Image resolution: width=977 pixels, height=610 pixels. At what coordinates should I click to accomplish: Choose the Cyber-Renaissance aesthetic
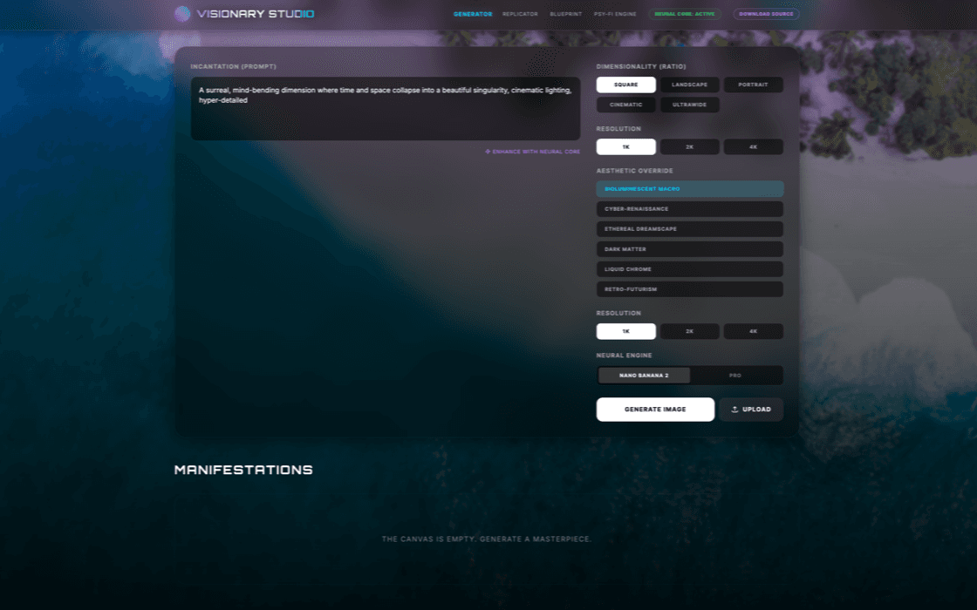[689, 209]
